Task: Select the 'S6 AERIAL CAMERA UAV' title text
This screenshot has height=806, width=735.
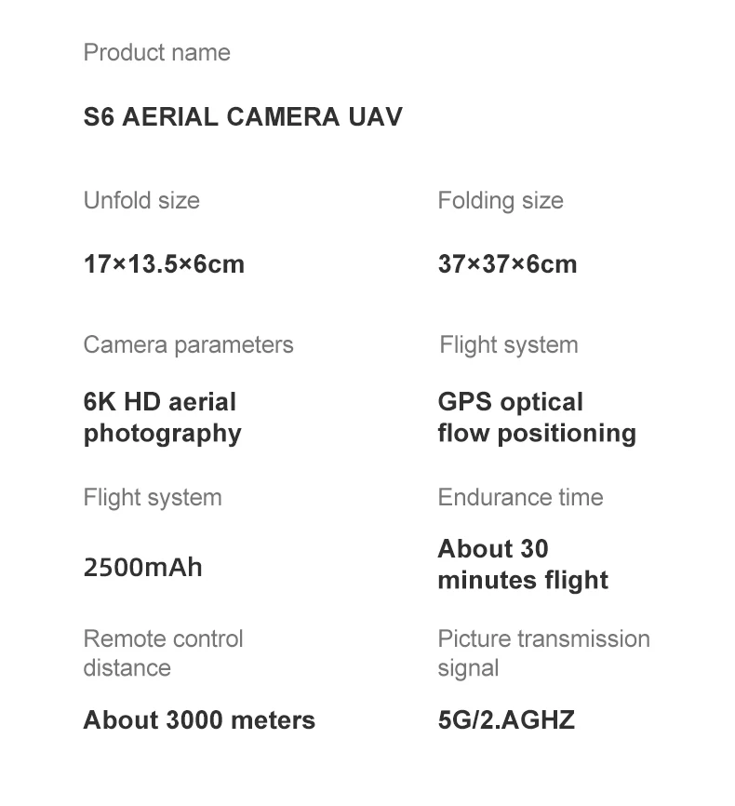Action: (243, 116)
